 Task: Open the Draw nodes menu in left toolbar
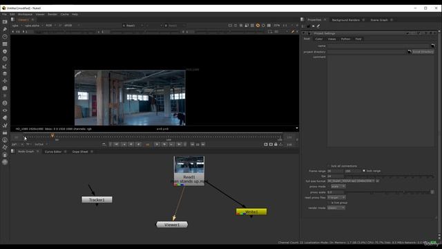pyautogui.click(x=5, y=29)
